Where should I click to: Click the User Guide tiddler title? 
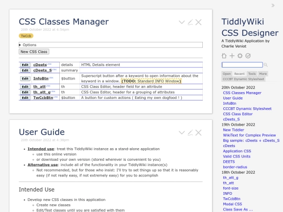click(x=42, y=132)
